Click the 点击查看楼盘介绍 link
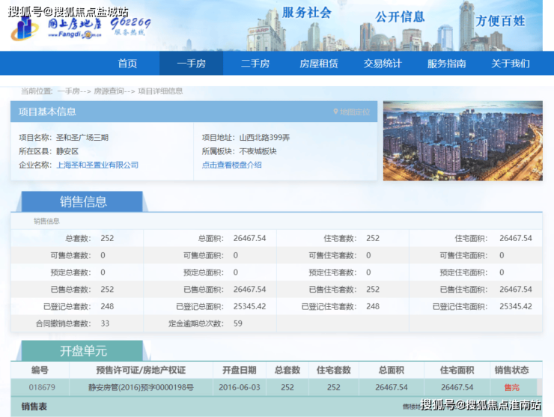554x417 pixels. [231, 165]
